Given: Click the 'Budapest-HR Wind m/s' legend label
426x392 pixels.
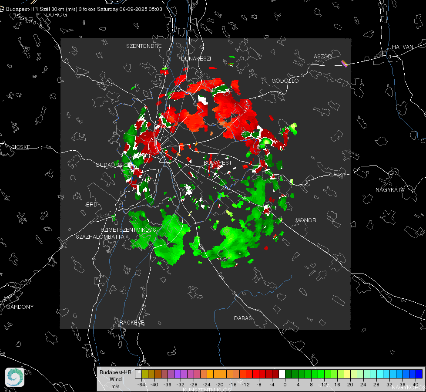Looking at the screenshot, I should (115, 379).
